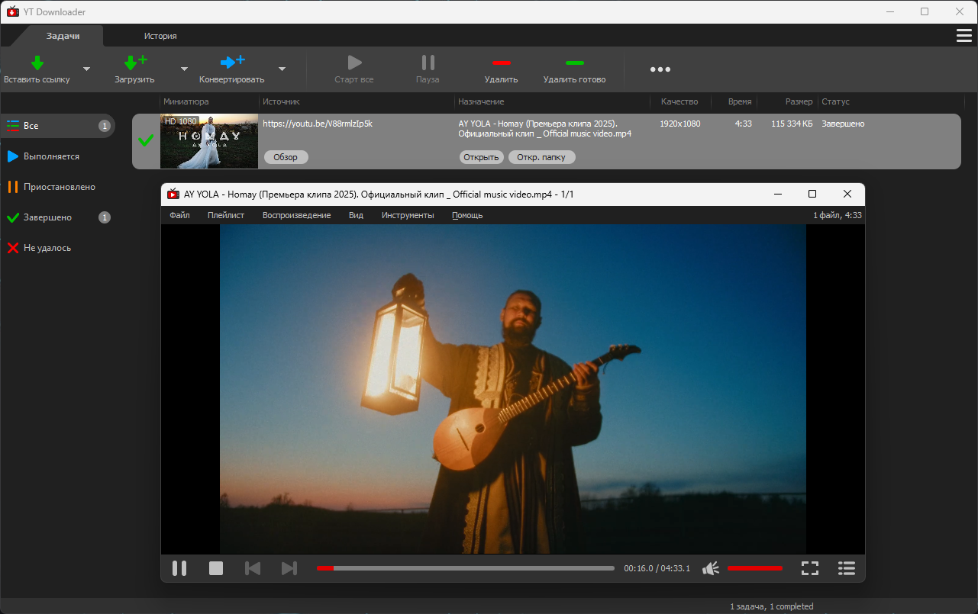Click the Download green arrow-plus icon
Image resolution: width=978 pixels, height=614 pixels.
point(135,63)
